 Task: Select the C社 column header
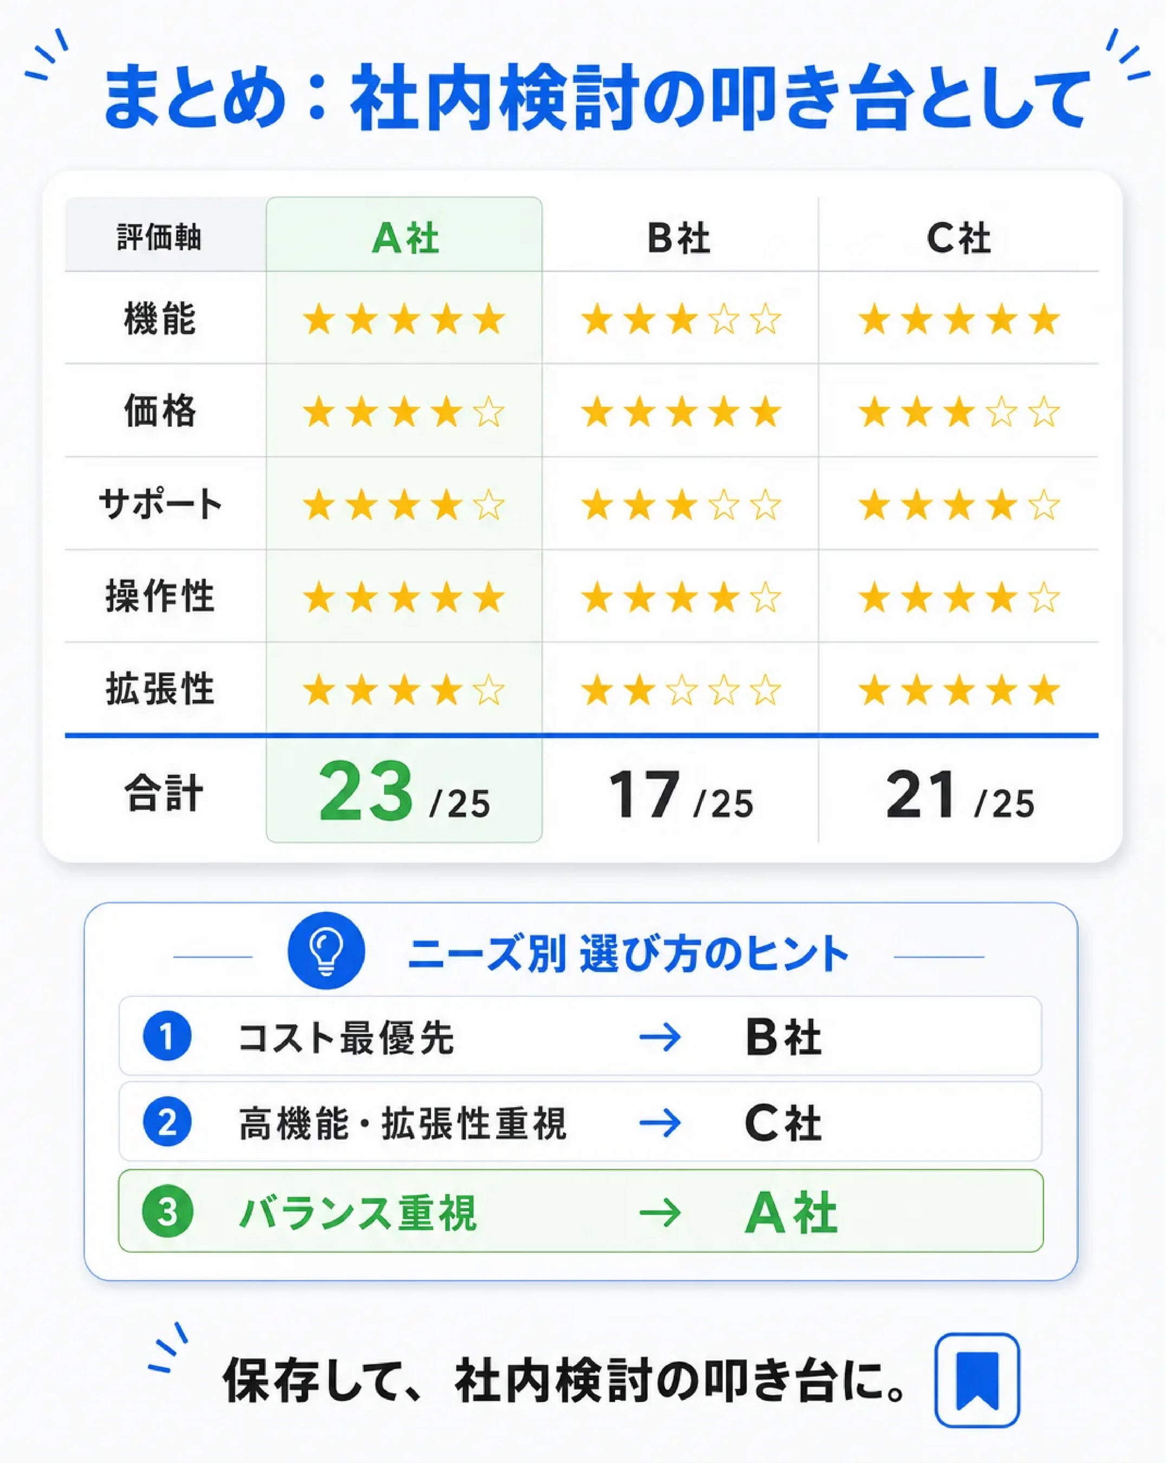(958, 237)
